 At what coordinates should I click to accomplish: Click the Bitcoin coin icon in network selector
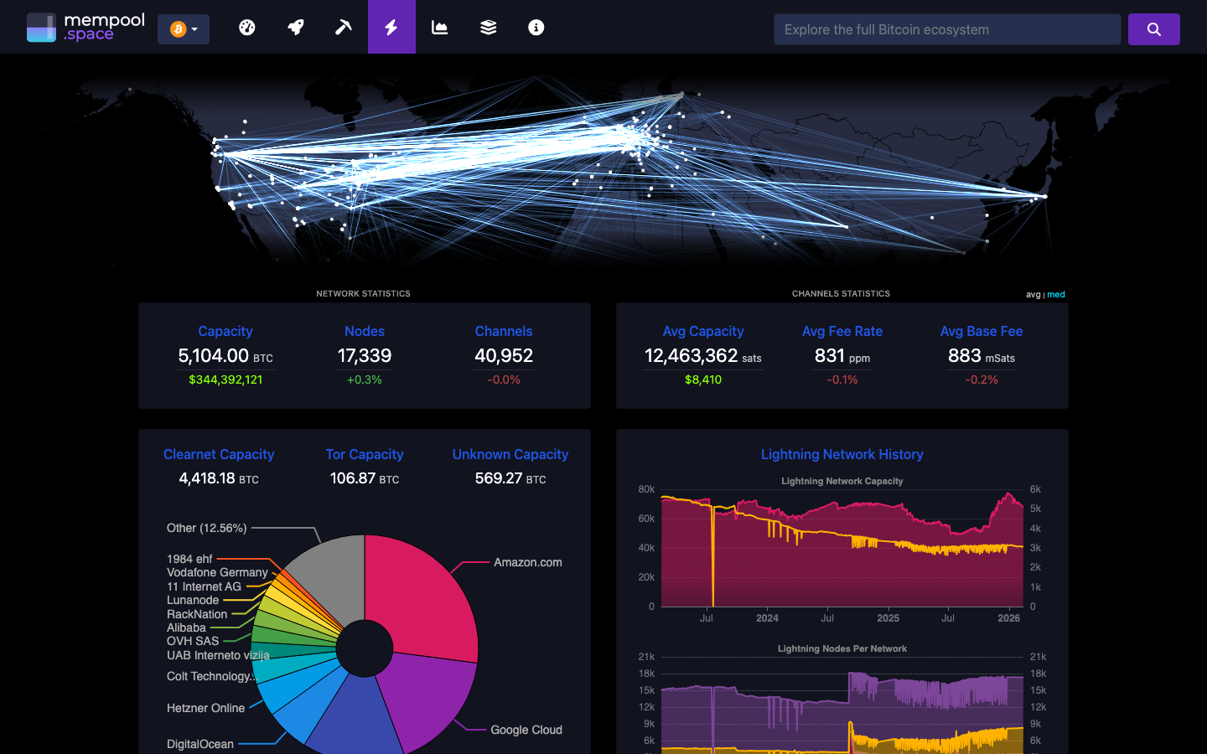(177, 28)
